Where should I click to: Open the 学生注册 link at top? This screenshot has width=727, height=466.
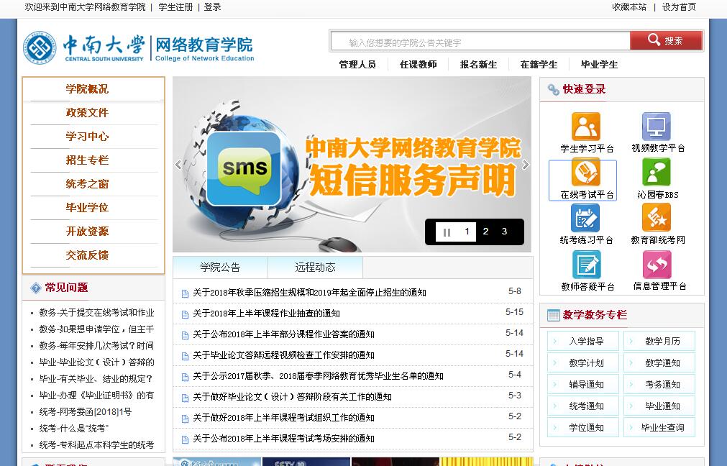[x=175, y=7]
